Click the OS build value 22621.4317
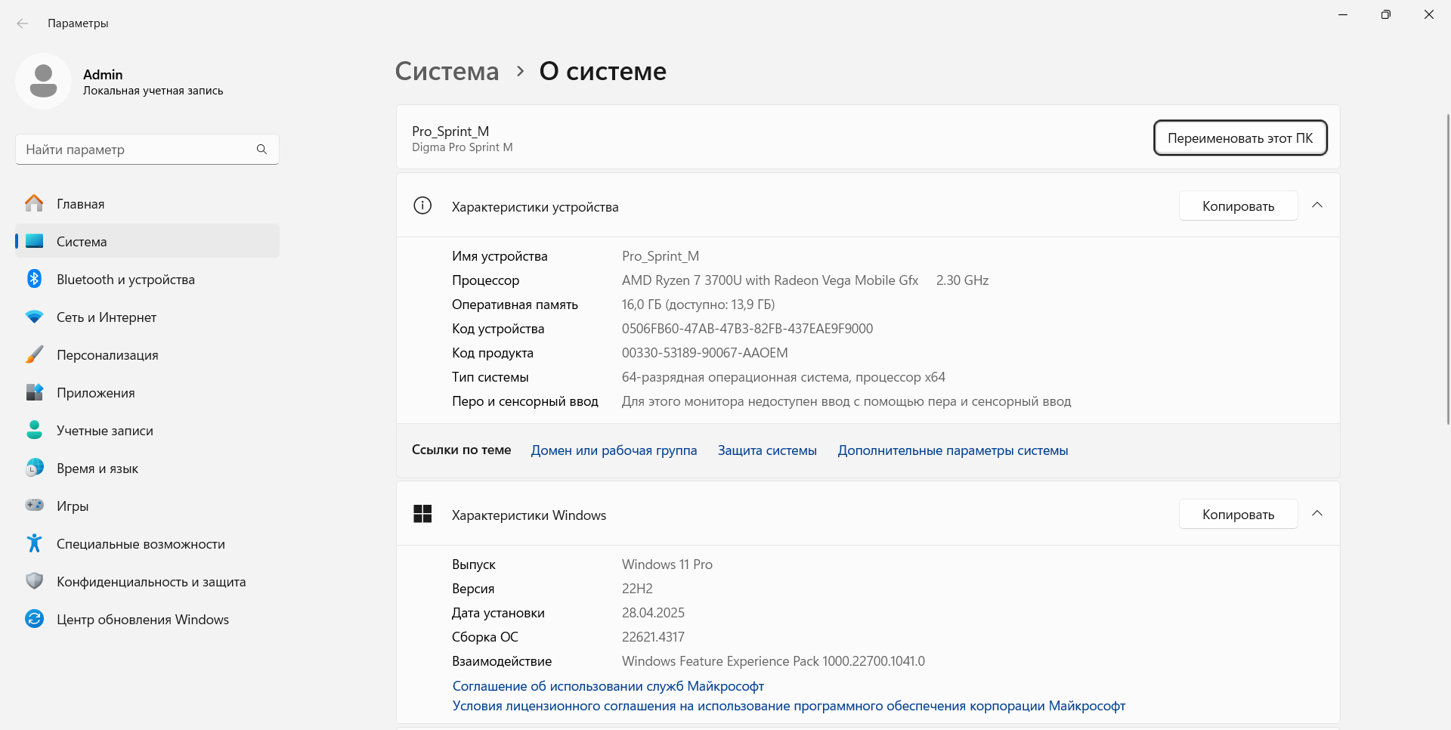 click(653, 637)
